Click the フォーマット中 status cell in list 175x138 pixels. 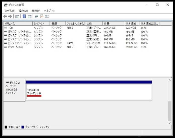[93, 43]
